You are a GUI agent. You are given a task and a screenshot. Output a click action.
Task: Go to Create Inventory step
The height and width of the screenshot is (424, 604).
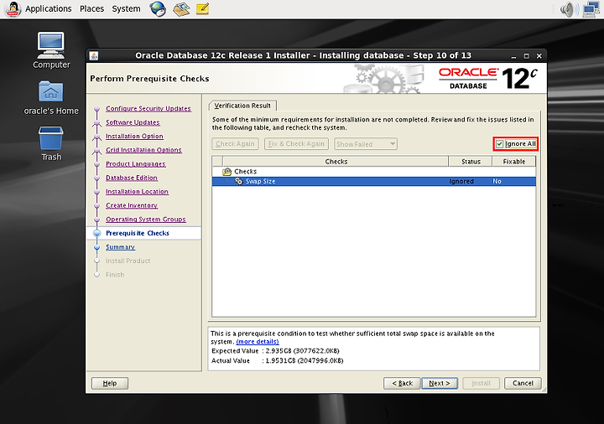coord(132,205)
